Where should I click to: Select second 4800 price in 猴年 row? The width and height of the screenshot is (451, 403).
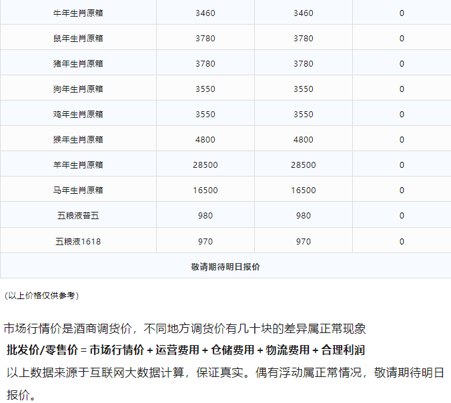point(303,140)
